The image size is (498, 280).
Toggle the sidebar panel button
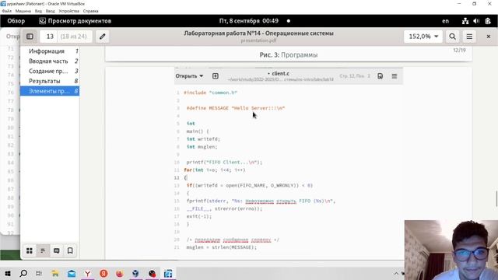pyautogui.click(x=30, y=37)
